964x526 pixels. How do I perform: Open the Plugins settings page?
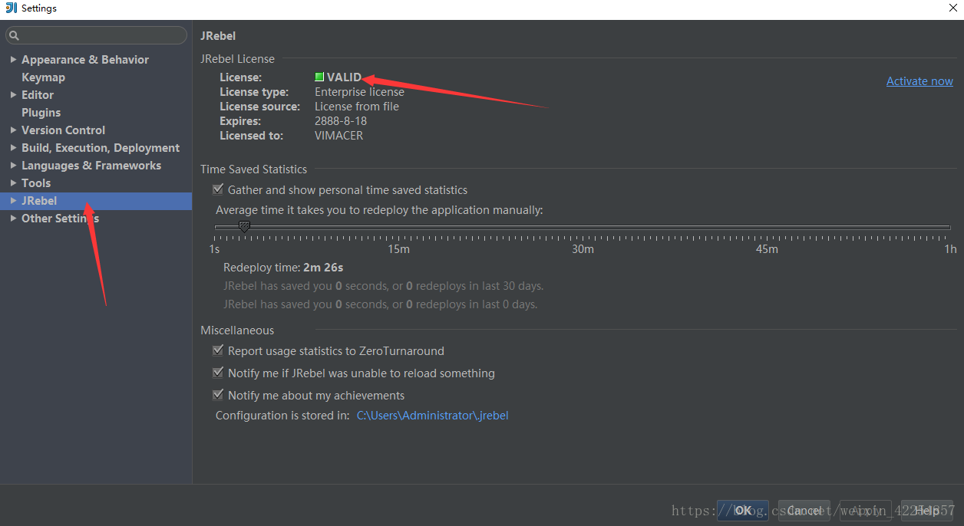[x=41, y=113]
